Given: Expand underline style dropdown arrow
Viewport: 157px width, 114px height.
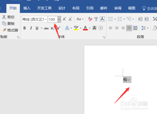Looking at the screenshot, I should (x=41, y=28).
